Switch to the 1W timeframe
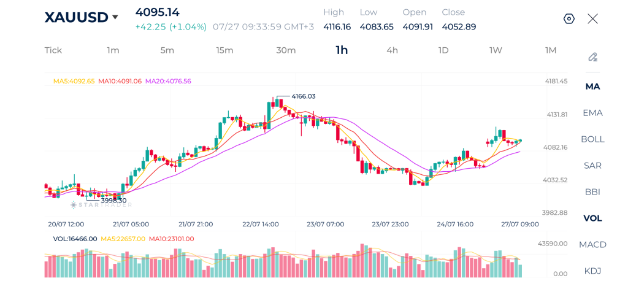 point(496,50)
